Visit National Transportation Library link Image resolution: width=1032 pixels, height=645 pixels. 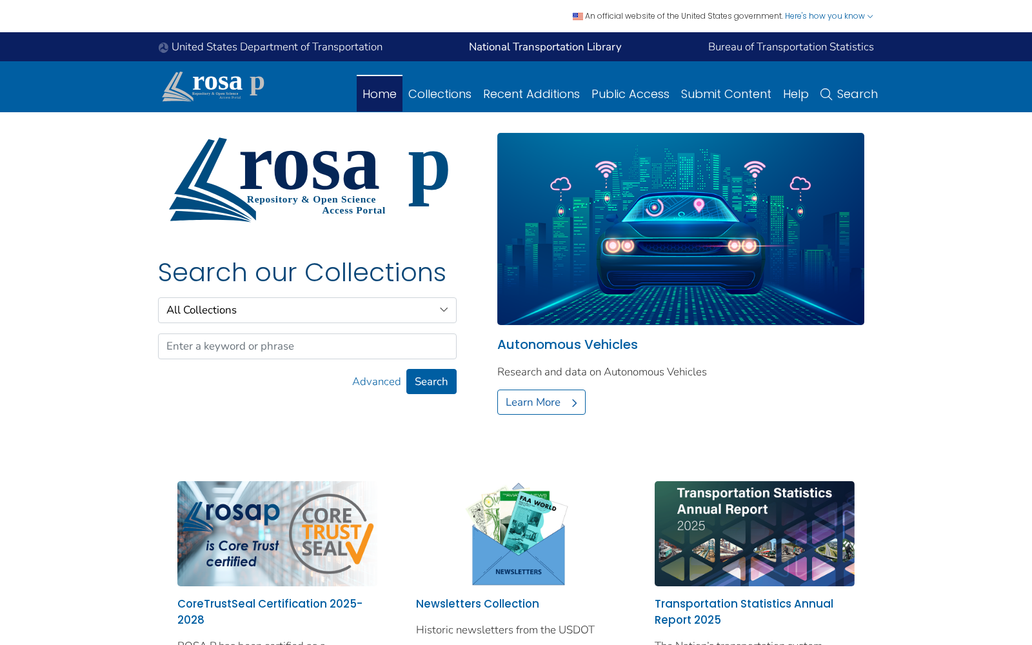545,47
